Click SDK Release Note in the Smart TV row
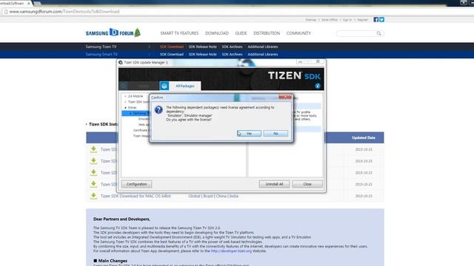Image resolution: width=474 pixels, height=266 pixels. pyautogui.click(x=202, y=55)
